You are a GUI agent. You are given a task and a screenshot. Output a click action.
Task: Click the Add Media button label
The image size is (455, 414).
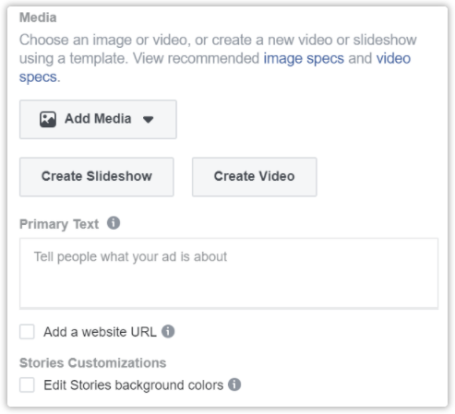[x=98, y=119]
